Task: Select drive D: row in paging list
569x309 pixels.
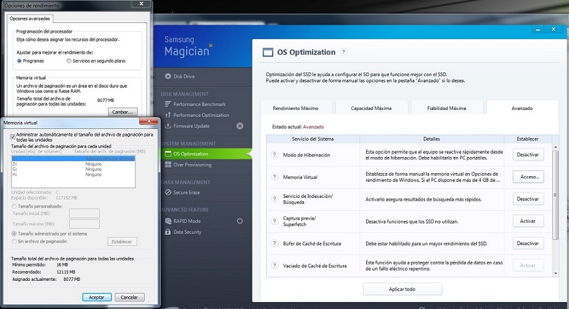Action: point(74,164)
